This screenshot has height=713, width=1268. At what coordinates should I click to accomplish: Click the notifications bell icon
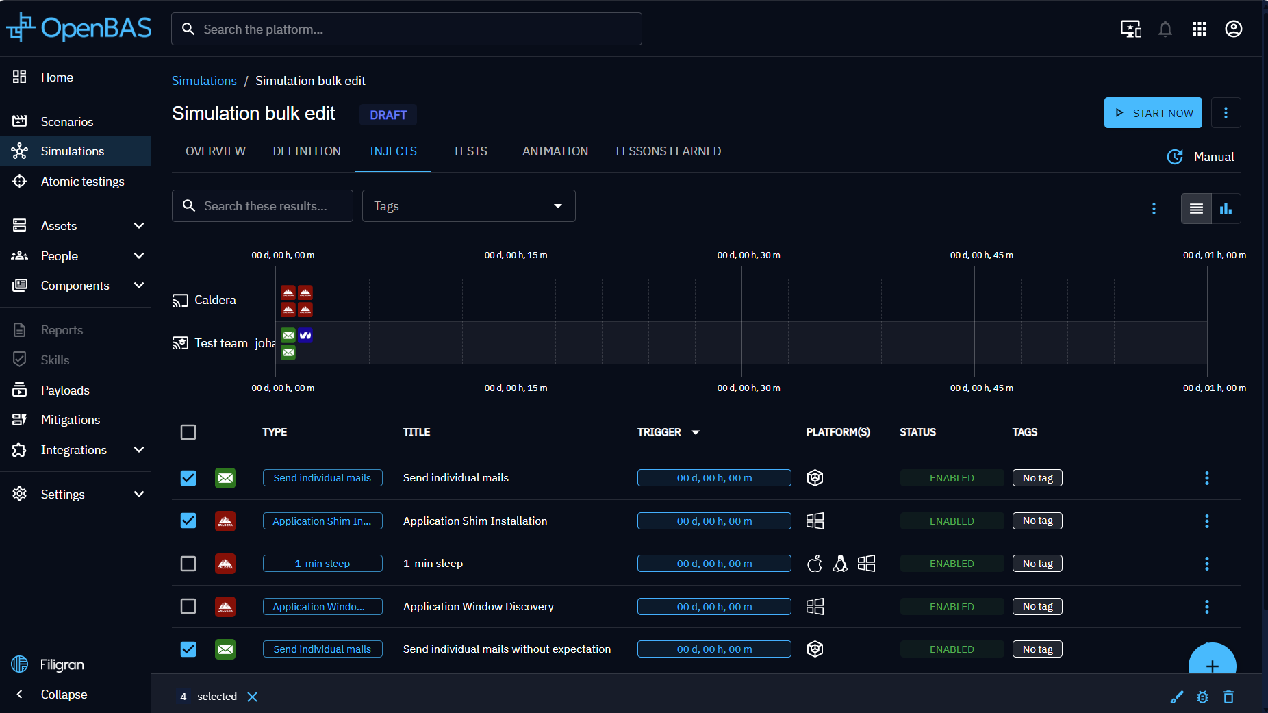(1165, 29)
